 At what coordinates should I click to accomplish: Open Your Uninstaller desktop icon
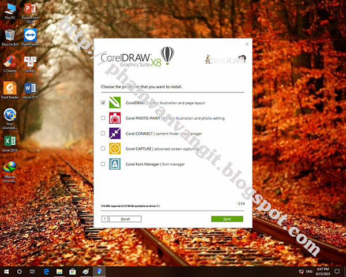10,119
